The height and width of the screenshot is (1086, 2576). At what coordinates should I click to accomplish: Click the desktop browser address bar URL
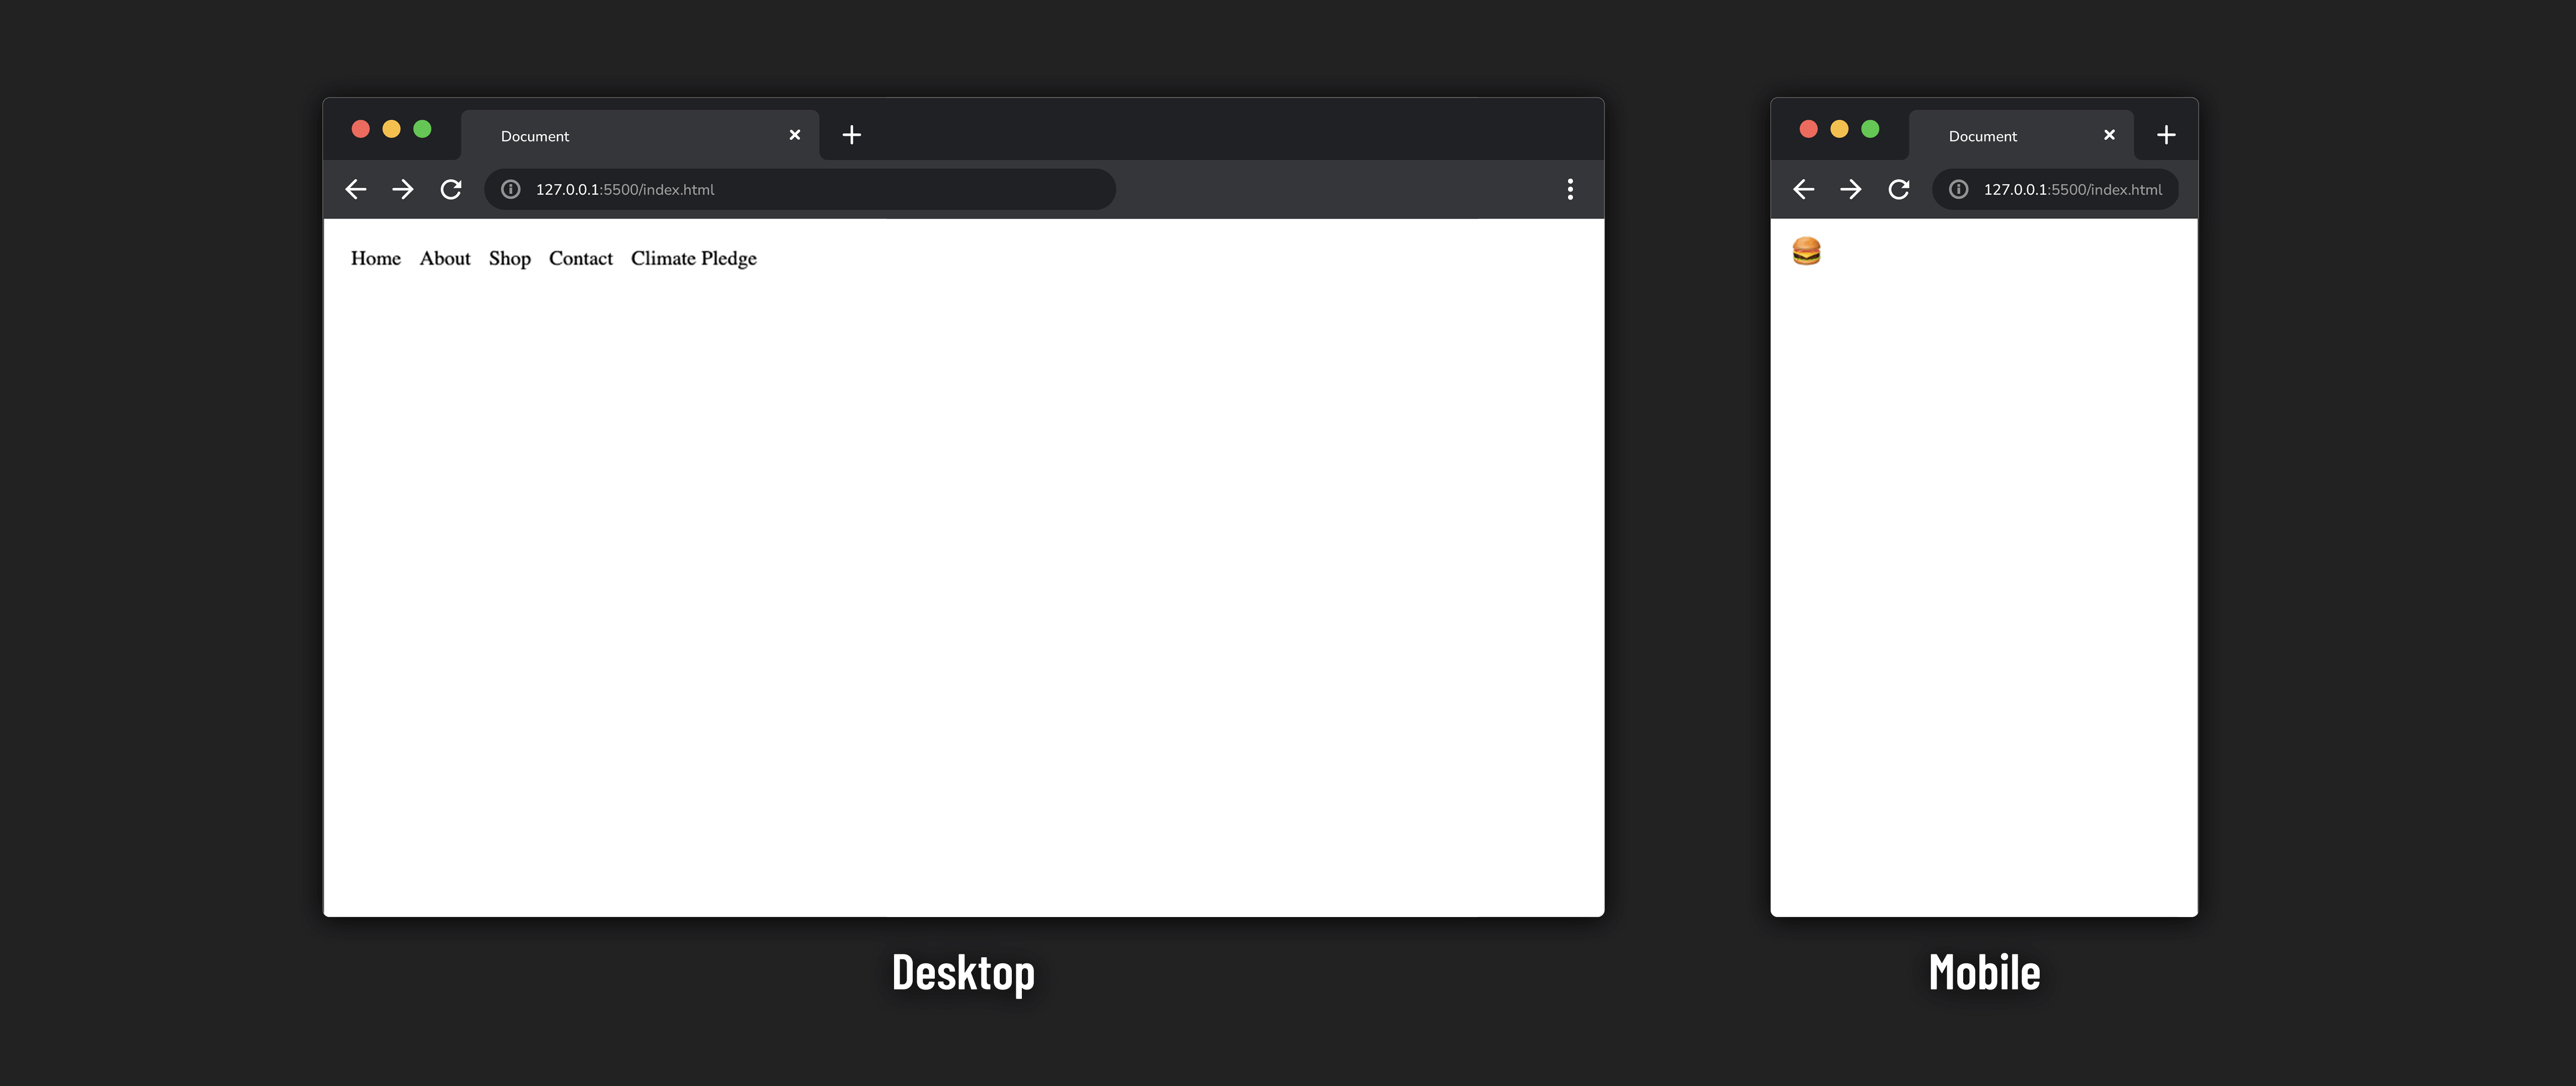click(625, 190)
